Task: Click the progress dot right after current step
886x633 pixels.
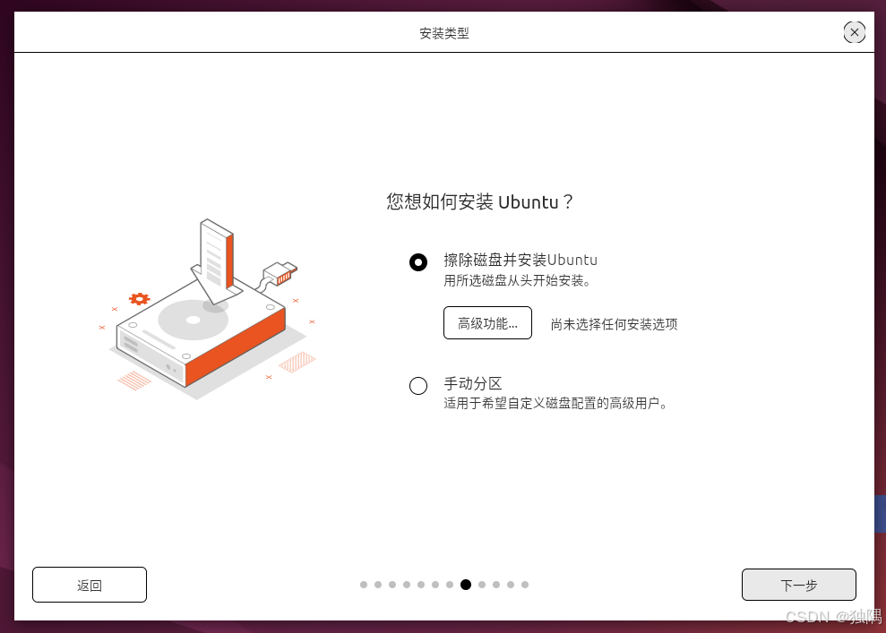Action: [482, 585]
